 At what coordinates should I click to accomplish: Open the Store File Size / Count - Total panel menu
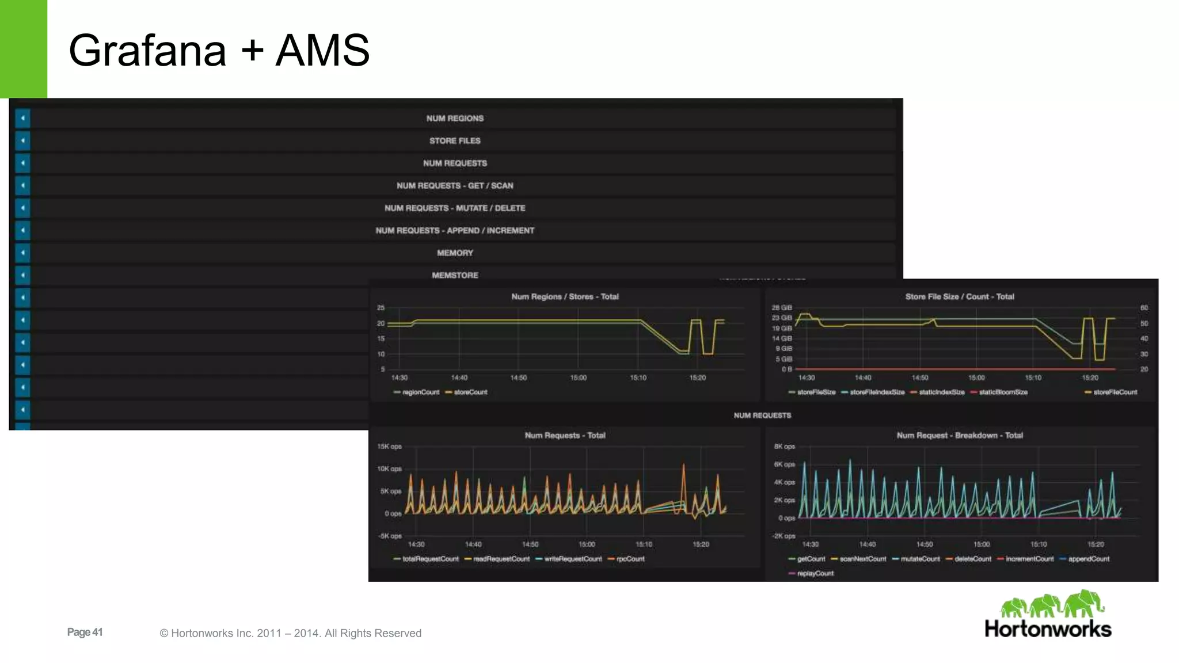tap(960, 296)
